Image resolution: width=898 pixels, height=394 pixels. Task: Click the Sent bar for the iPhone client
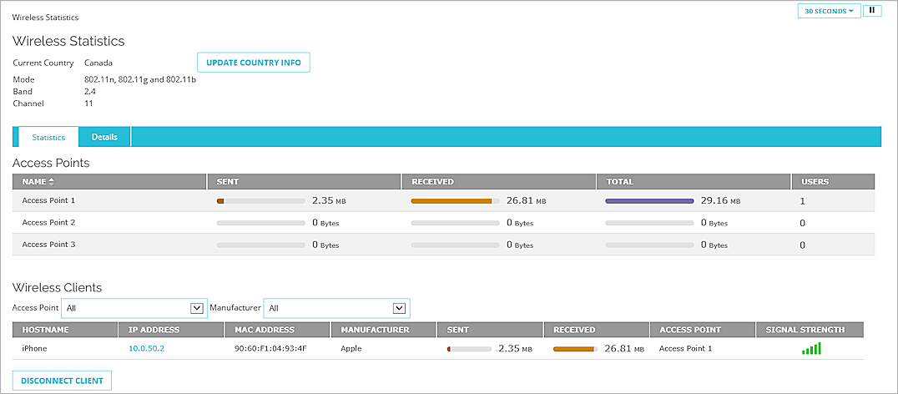pyautogui.click(x=469, y=349)
